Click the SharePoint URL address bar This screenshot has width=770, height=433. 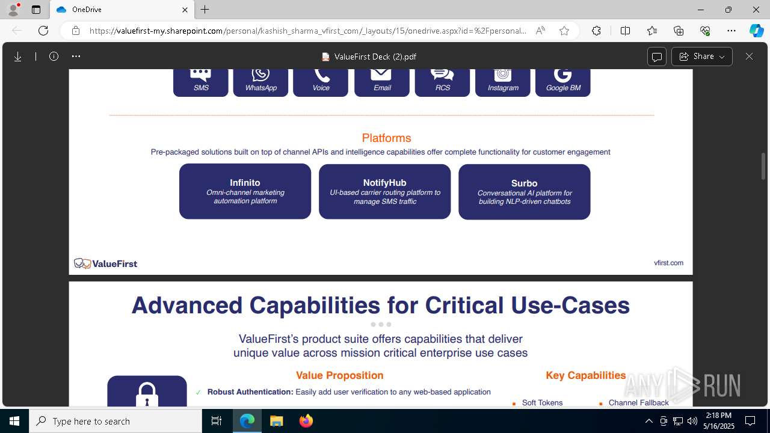click(308, 31)
